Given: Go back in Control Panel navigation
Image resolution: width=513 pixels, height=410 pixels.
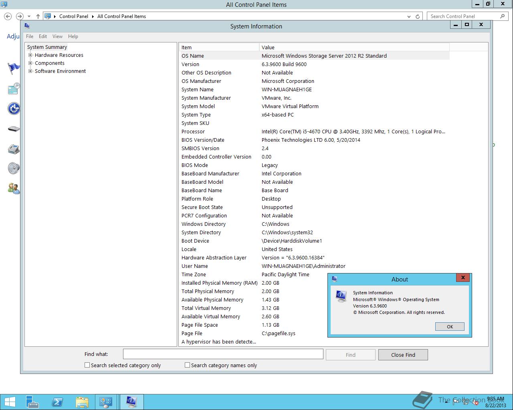Looking at the screenshot, I should (8, 16).
